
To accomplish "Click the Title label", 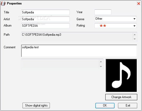I will tap(6, 12).
